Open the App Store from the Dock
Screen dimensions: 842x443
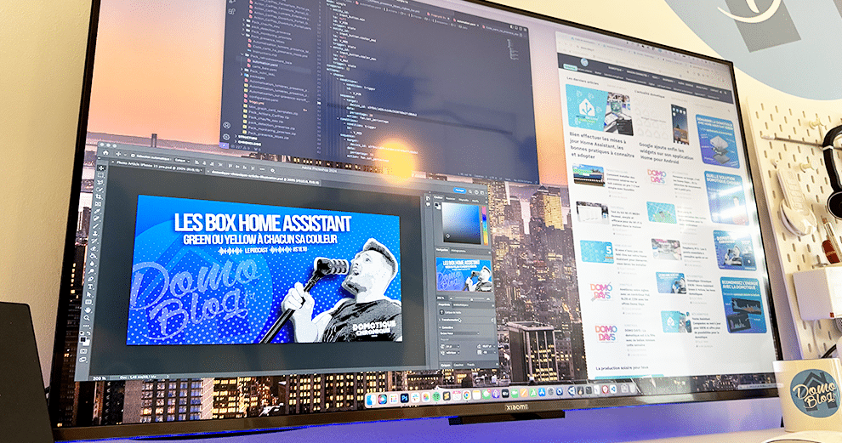click(542, 392)
